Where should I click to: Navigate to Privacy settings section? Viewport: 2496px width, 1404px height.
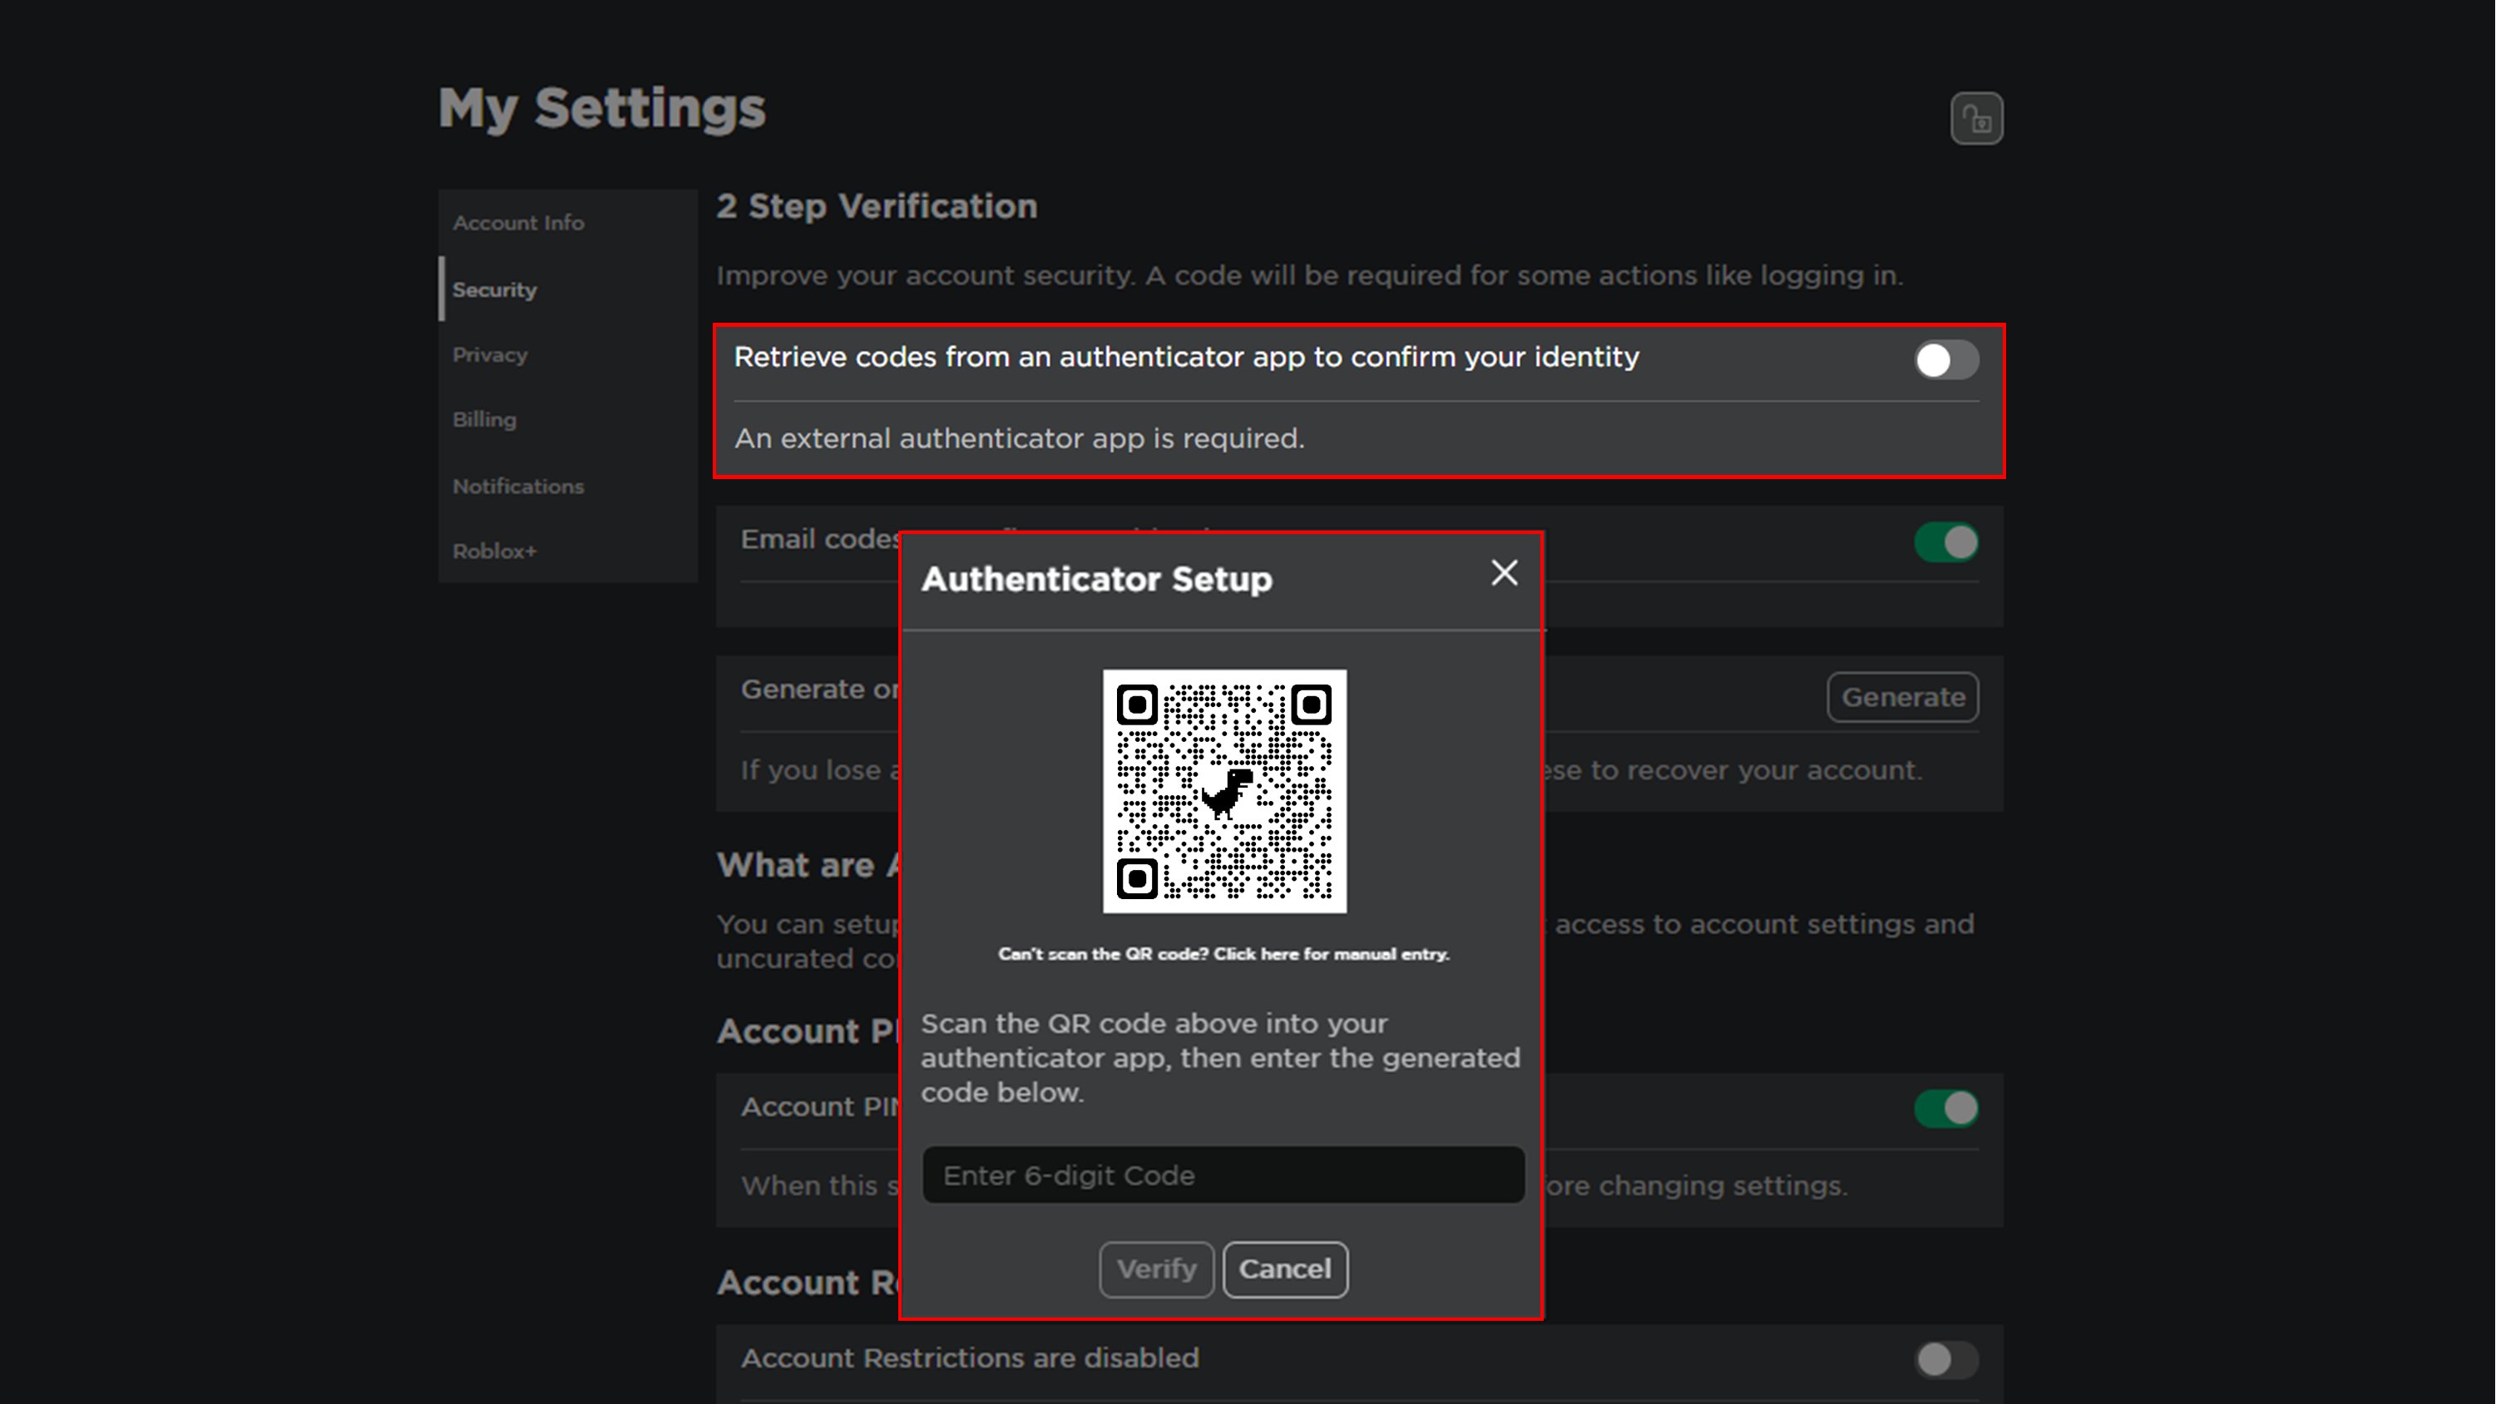point(488,355)
